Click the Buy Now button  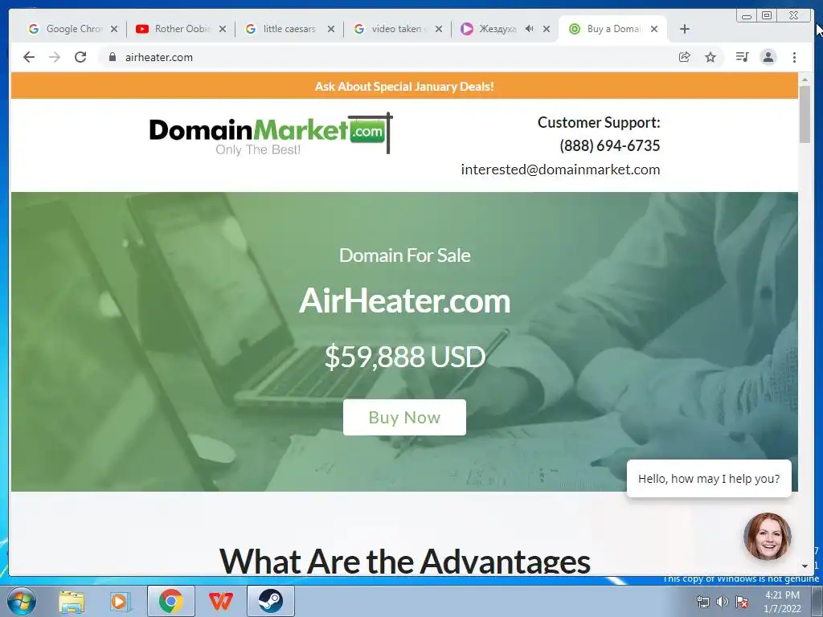(x=404, y=417)
